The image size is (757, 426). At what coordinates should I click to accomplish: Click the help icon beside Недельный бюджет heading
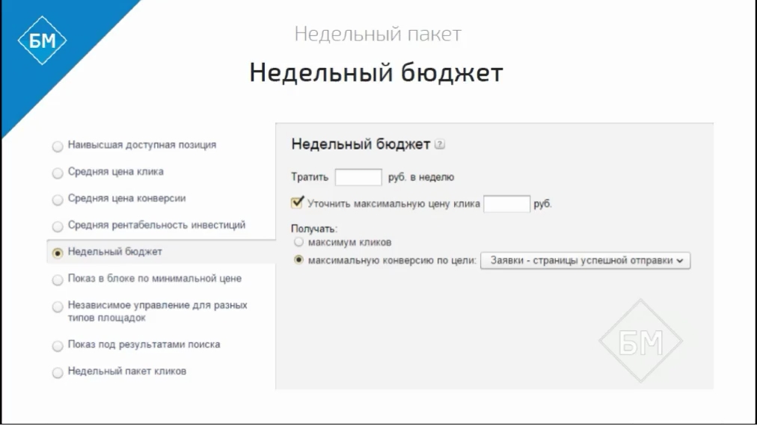(x=439, y=144)
